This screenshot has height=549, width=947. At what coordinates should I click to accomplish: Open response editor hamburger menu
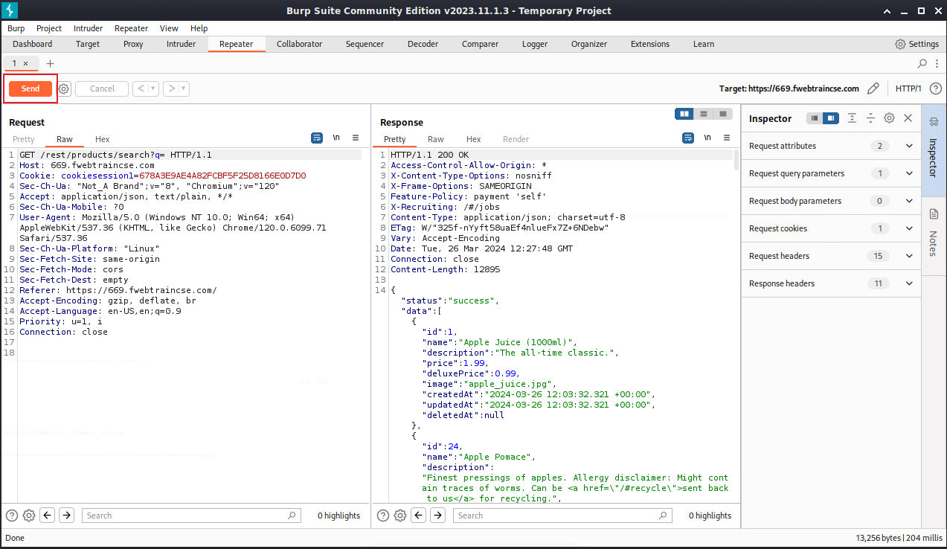728,138
